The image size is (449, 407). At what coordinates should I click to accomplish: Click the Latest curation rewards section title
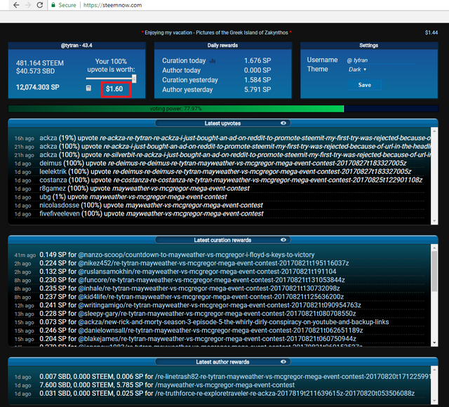click(x=222, y=240)
